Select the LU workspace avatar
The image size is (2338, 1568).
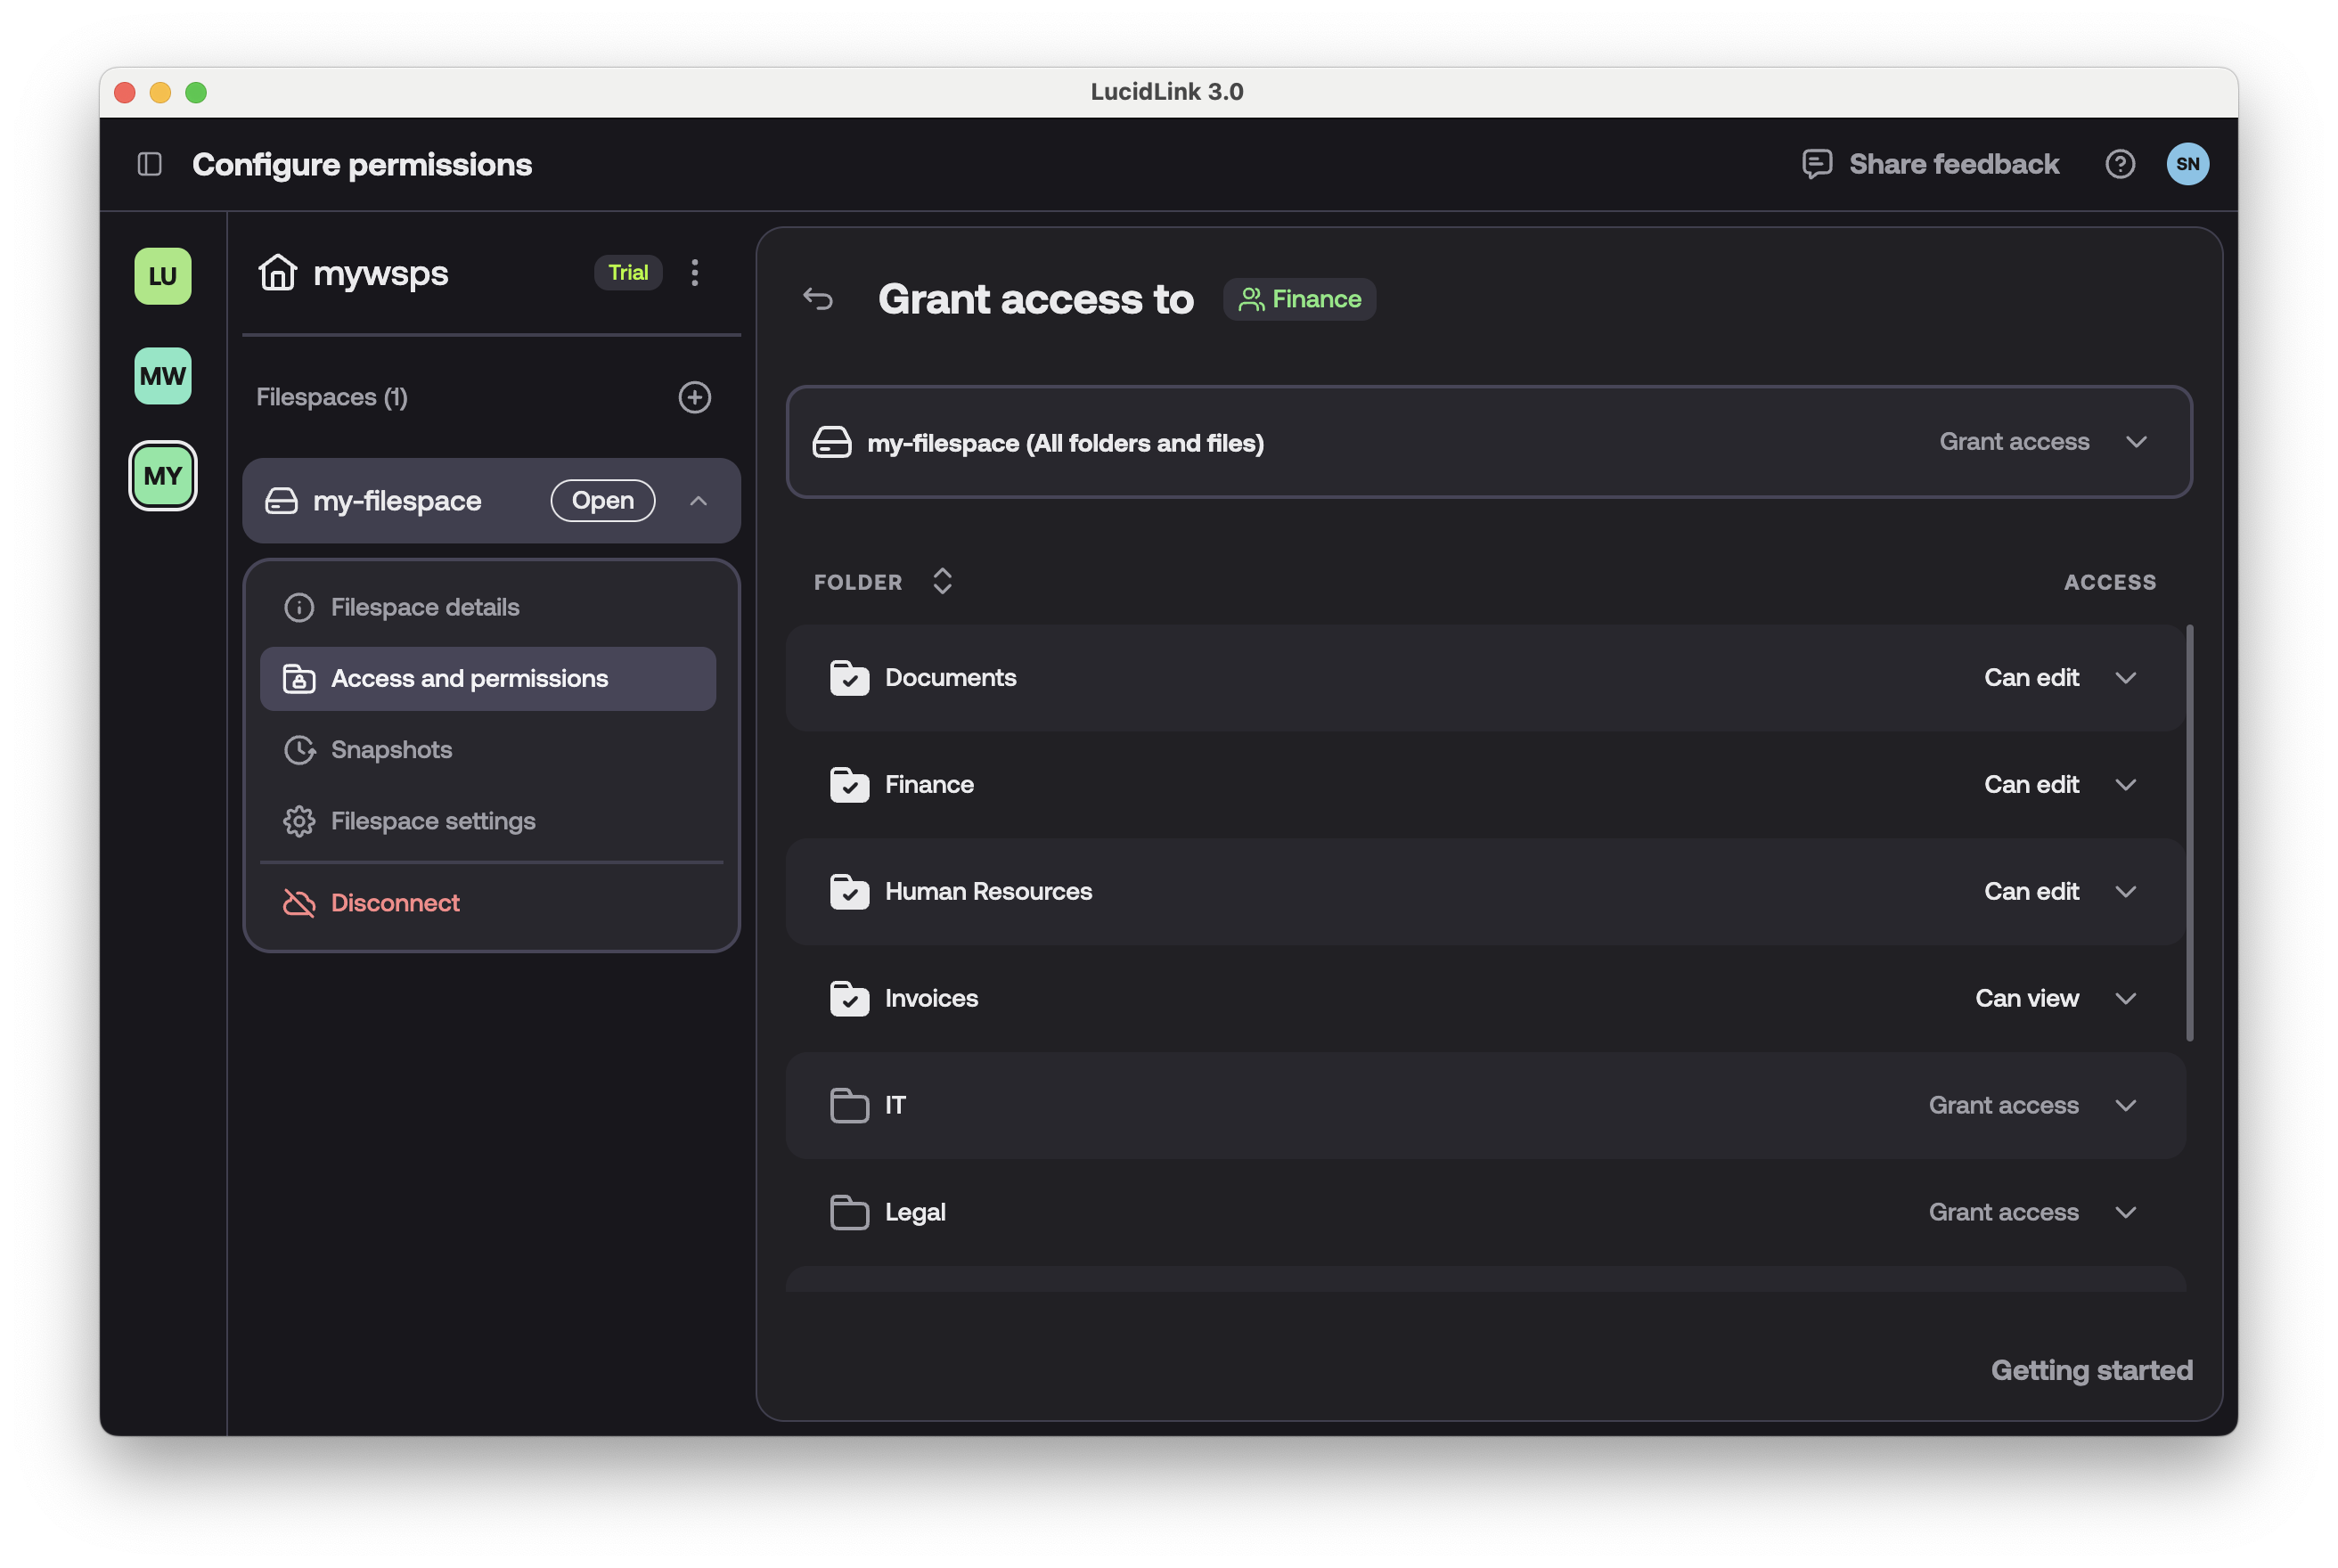[x=163, y=276]
